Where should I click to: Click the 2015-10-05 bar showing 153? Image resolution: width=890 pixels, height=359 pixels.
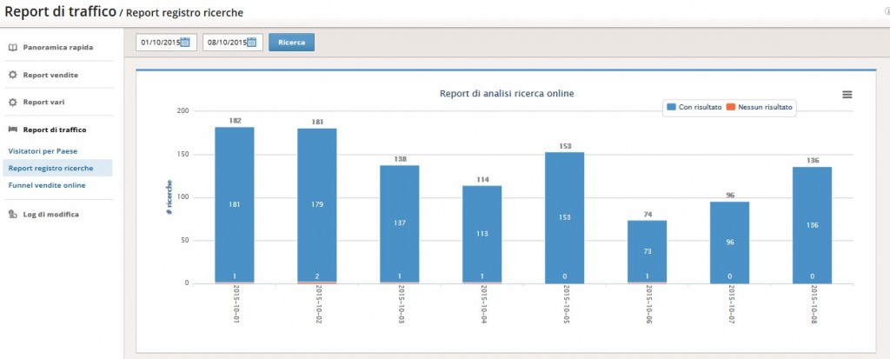(564, 217)
